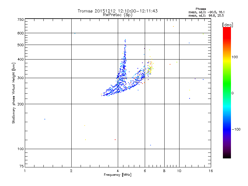248x186 pixels.
Task: Click the x-axis tick label "1"
Action: pyautogui.click(x=25, y=171)
